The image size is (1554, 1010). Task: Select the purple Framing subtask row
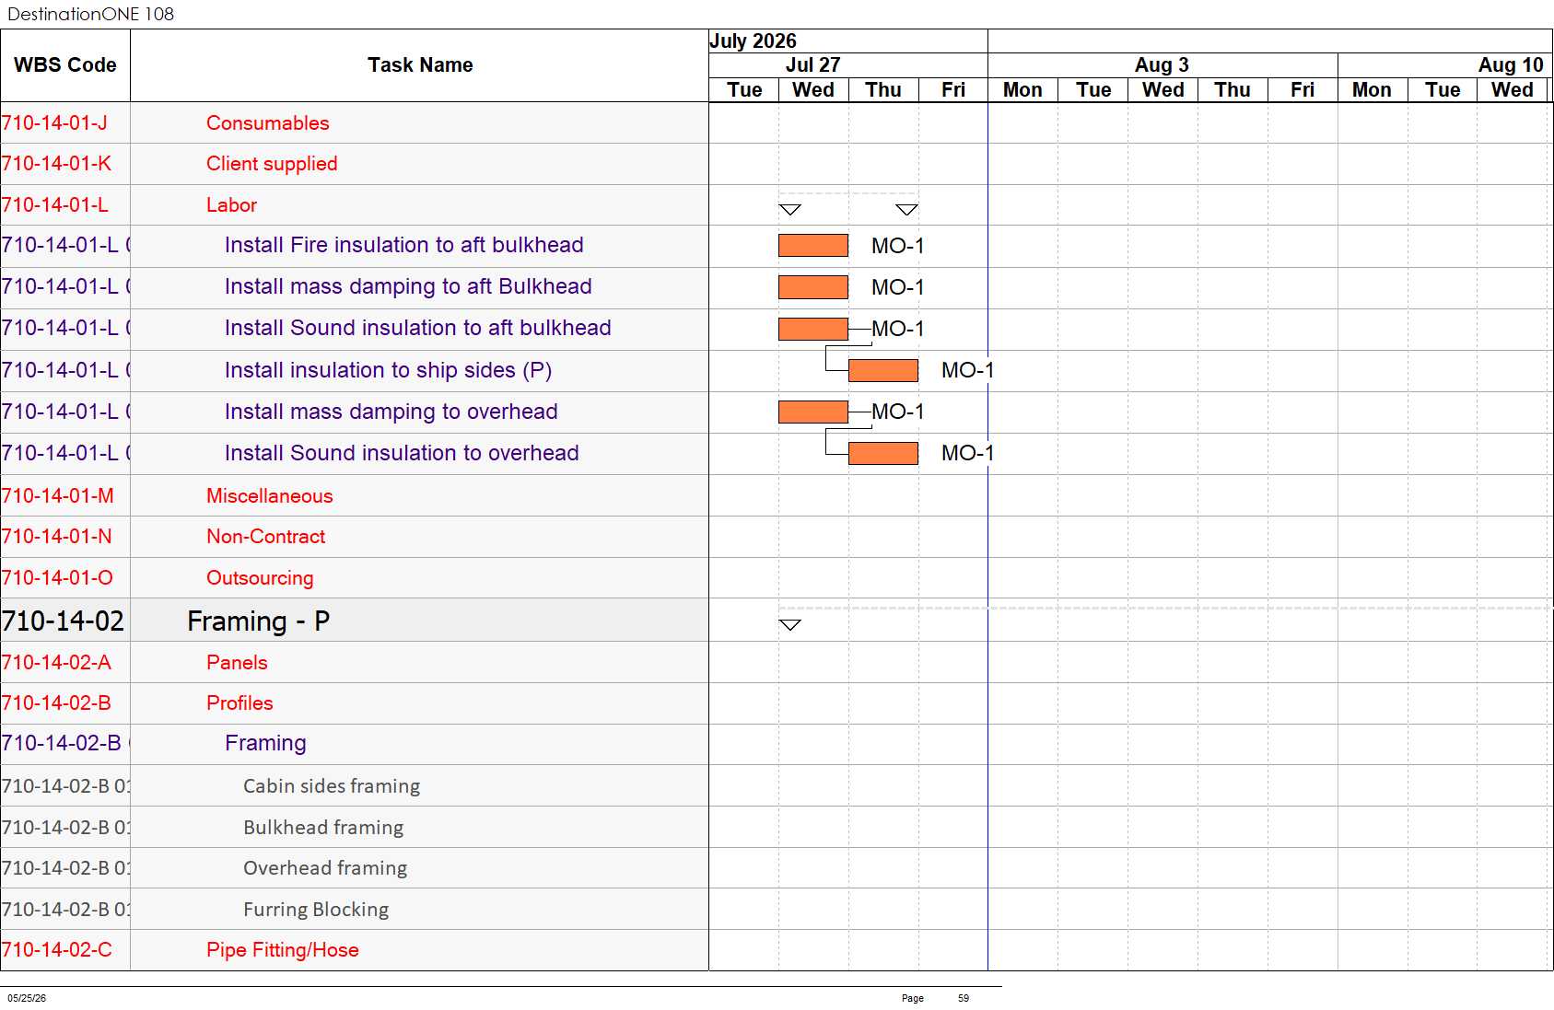click(355, 744)
